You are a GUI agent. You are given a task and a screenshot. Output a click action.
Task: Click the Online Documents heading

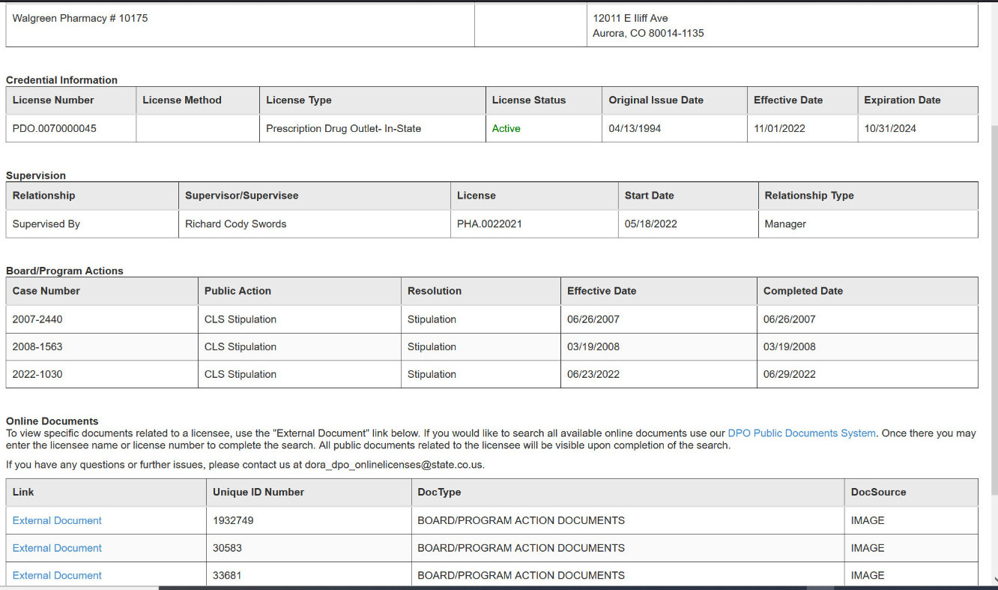[x=52, y=421]
